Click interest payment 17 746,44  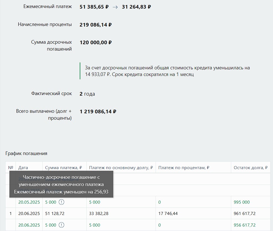click(x=168, y=213)
